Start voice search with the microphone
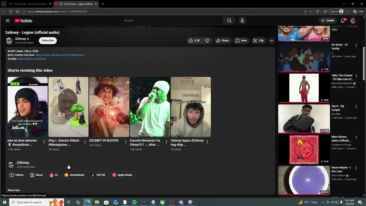 242,21
